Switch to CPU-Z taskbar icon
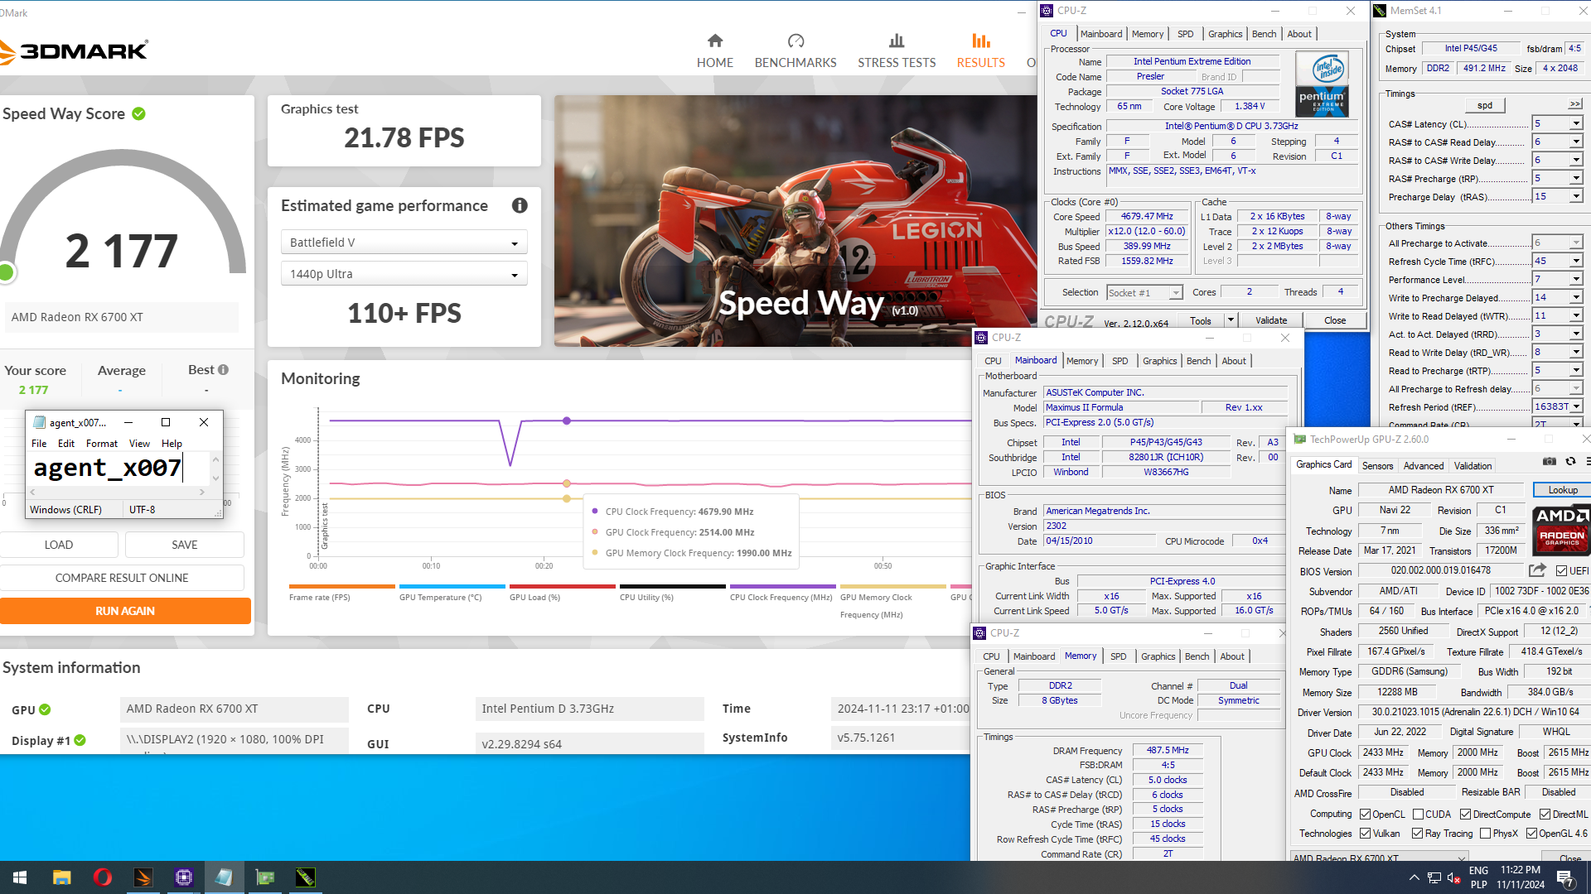This screenshot has width=1591, height=894. click(184, 877)
